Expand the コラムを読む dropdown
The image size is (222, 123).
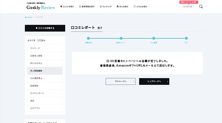coord(142,6)
